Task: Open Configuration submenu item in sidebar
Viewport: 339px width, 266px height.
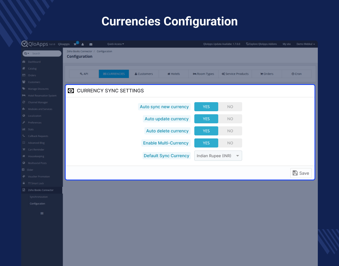Action: (x=38, y=204)
